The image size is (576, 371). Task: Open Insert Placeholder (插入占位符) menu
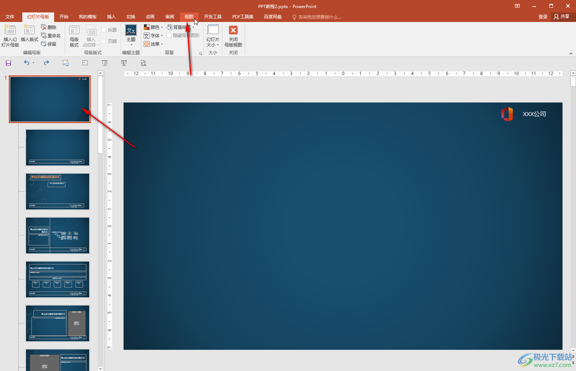(91, 36)
